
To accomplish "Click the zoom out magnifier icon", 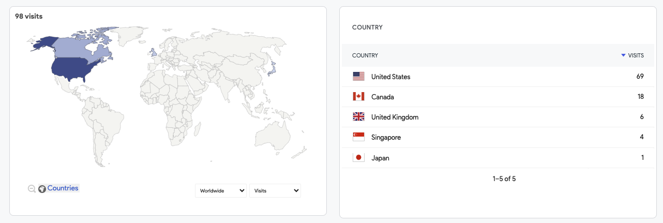I will (x=32, y=189).
